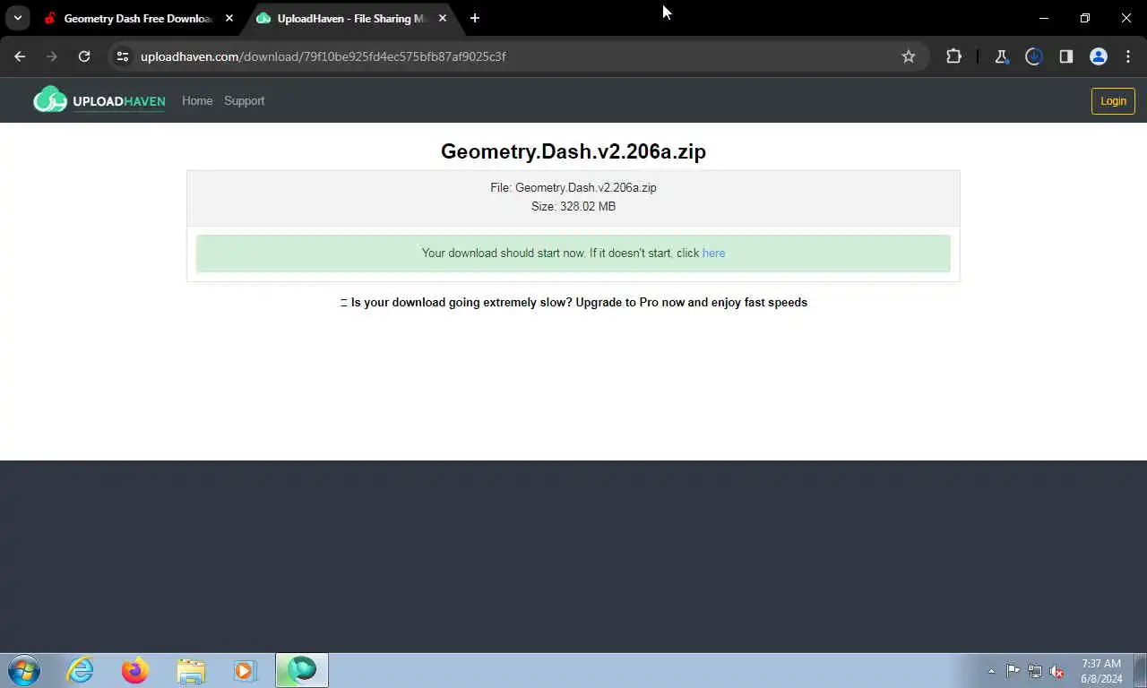Switch to Geometry Dash Free Download tab

click(x=139, y=18)
